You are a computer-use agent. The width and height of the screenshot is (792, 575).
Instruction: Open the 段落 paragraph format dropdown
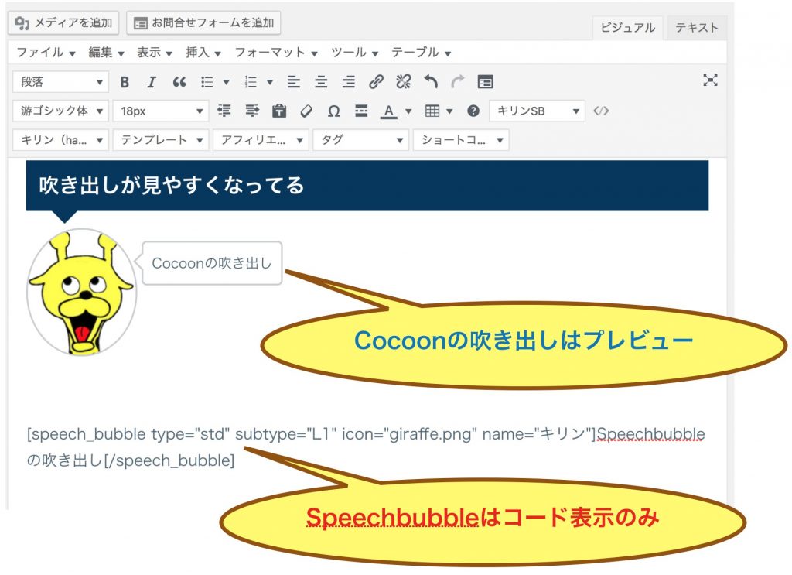pyautogui.click(x=60, y=81)
